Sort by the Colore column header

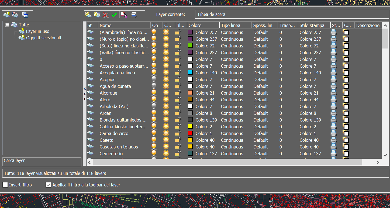click(x=203, y=25)
